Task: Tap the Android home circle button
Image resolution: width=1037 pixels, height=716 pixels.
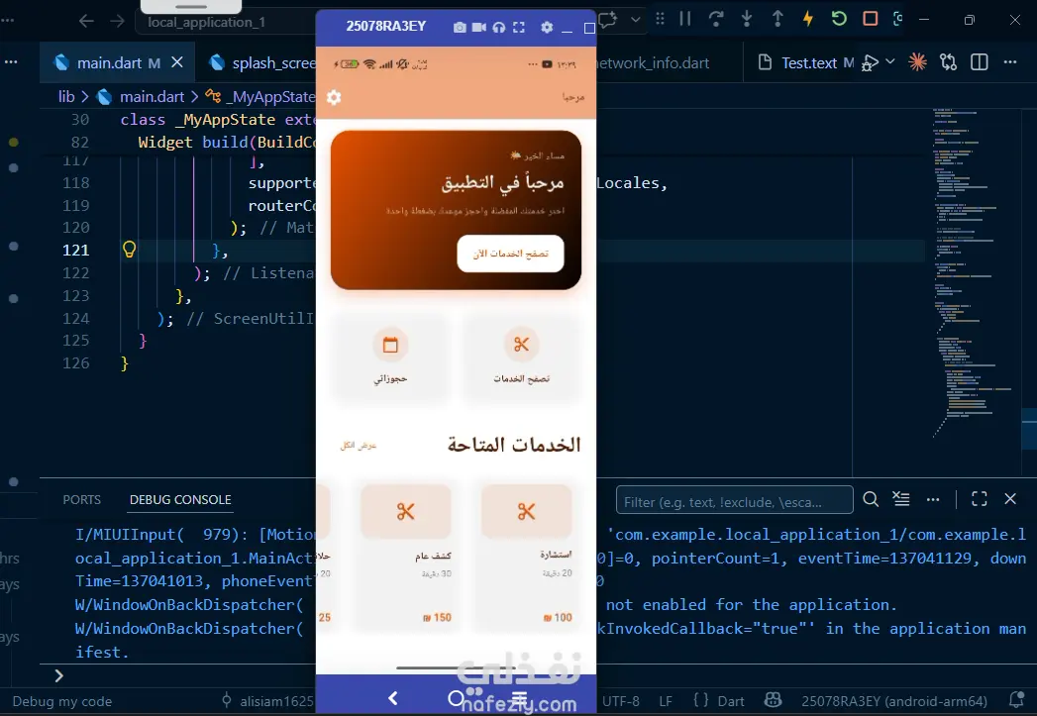Action: (455, 698)
